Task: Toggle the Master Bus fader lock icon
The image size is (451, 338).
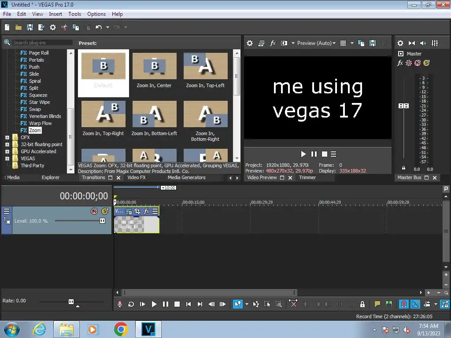Action: tap(403, 168)
